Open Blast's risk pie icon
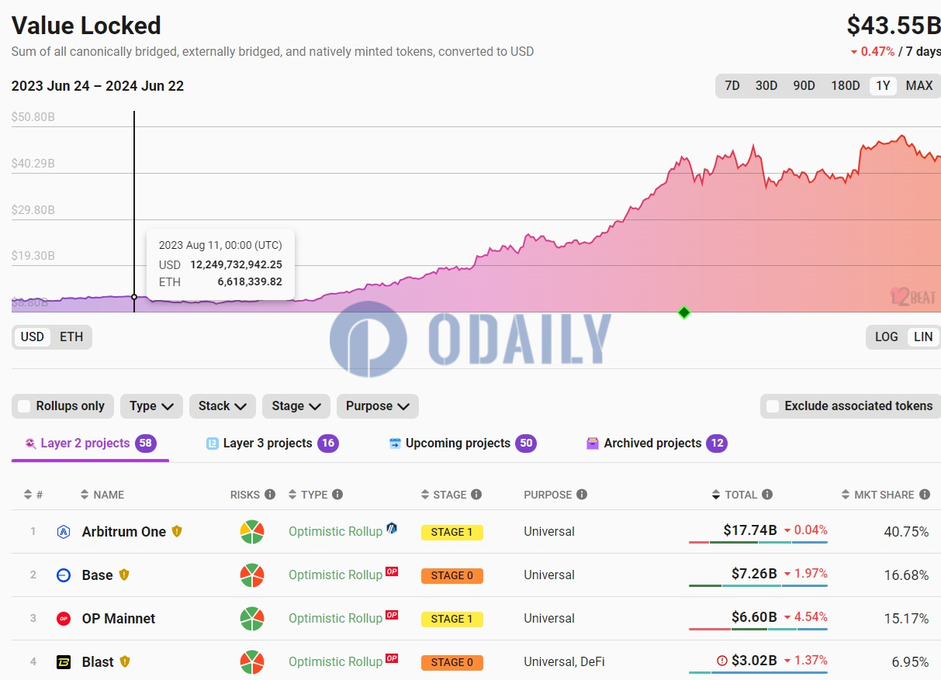The image size is (941, 680). [x=251, y=662]
